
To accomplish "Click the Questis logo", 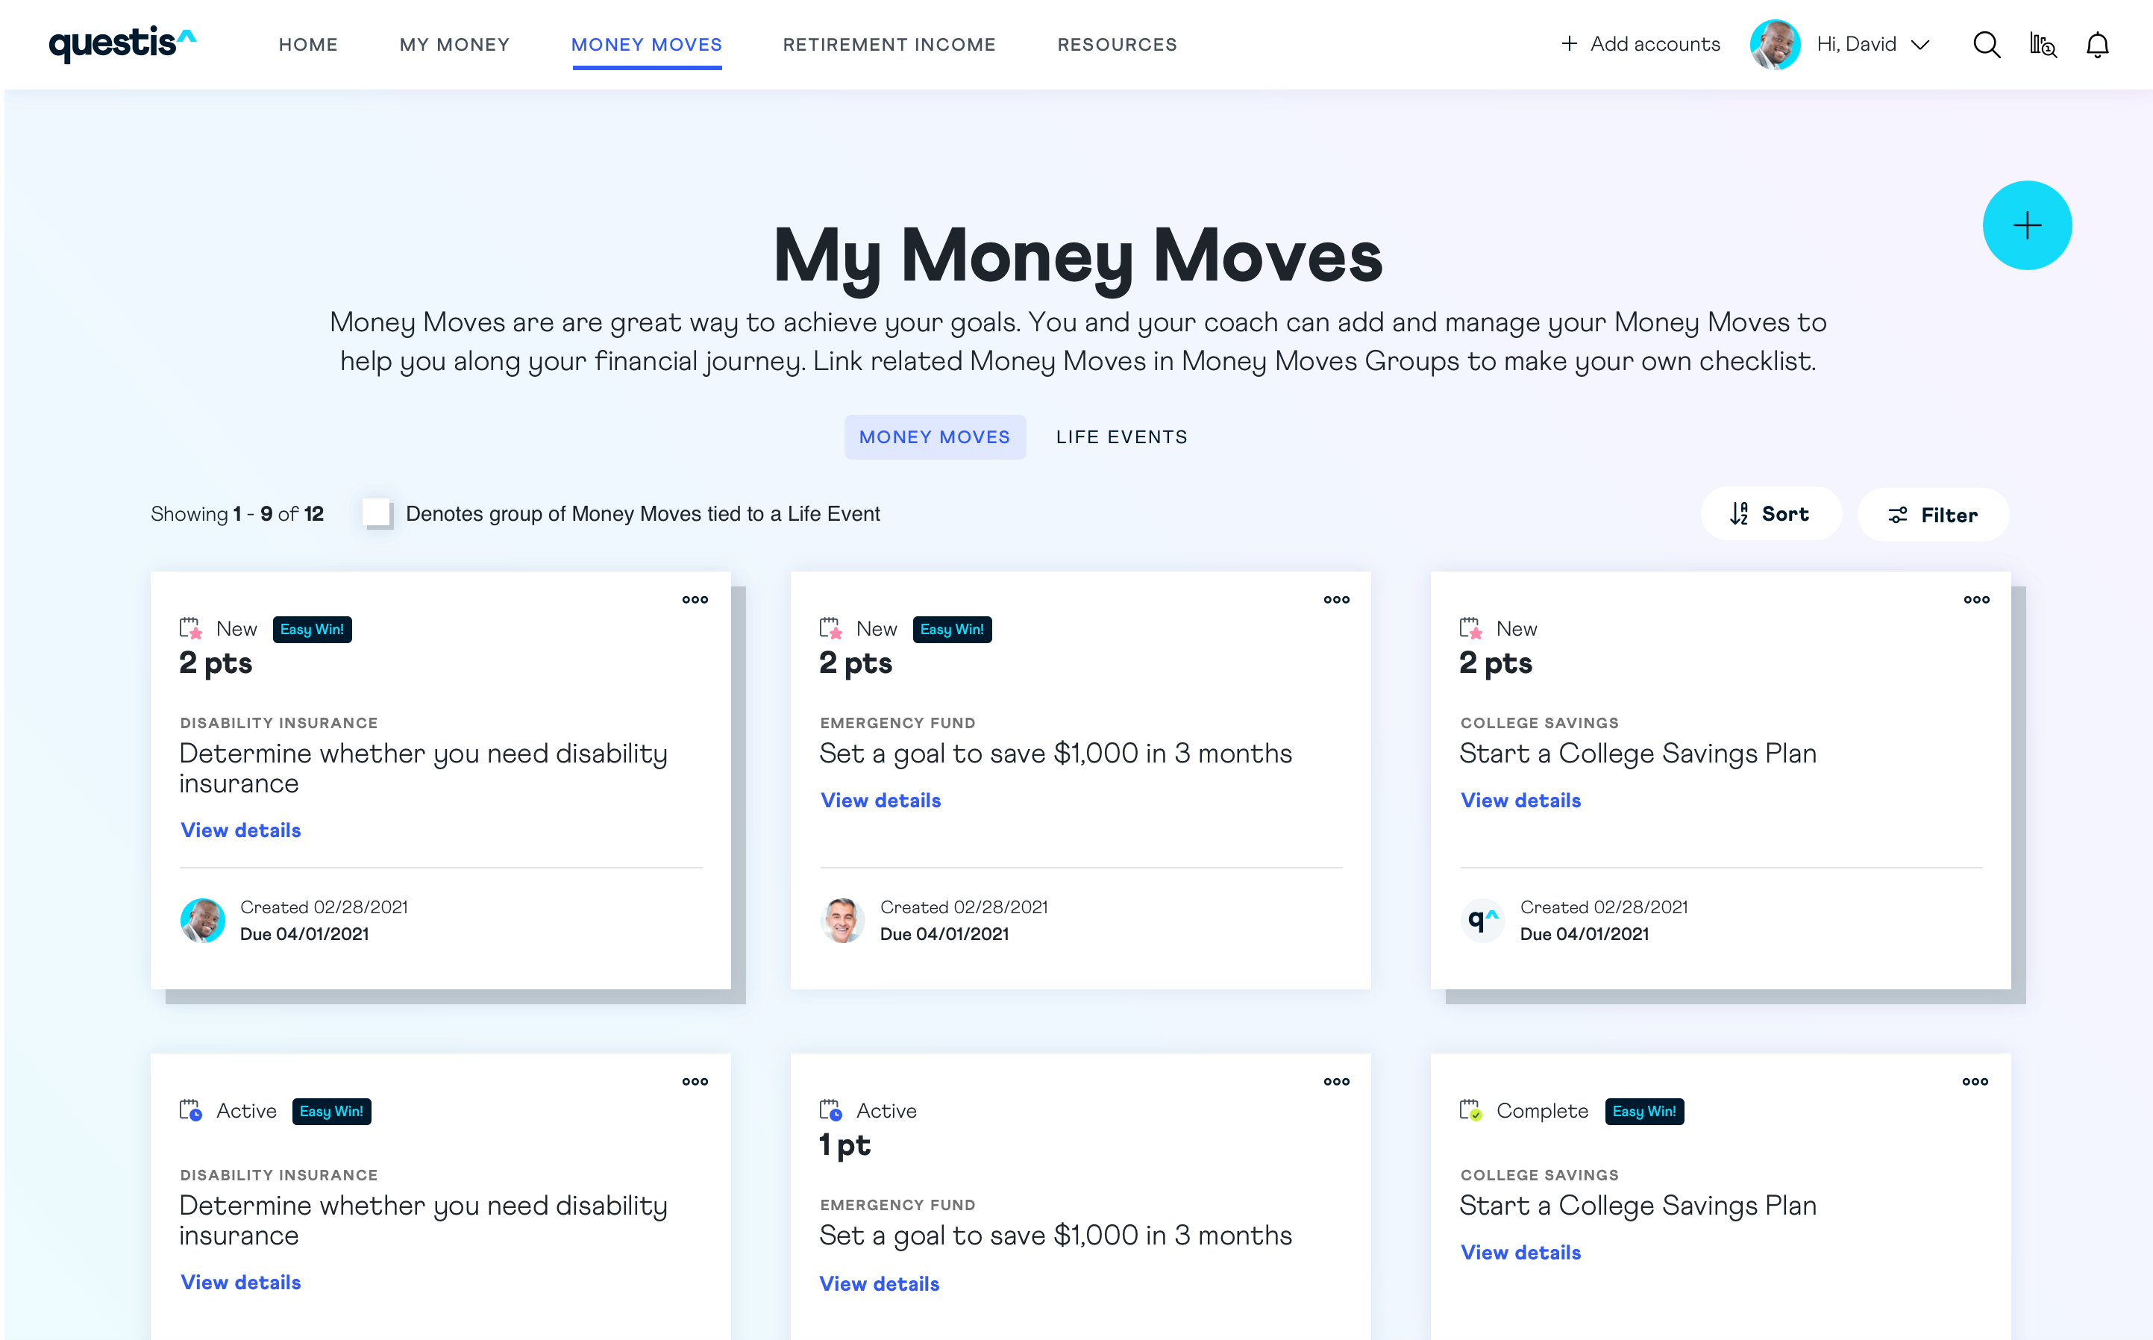I will pyautogui.click(x=122, y=43).
